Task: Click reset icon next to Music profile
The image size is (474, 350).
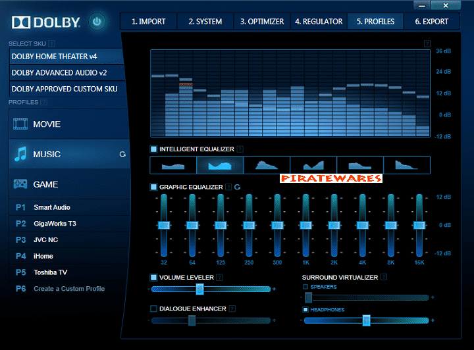Action: point(122,155)
